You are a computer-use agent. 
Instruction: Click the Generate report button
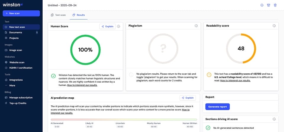(217, 107)
